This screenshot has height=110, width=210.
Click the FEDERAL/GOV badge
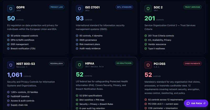click(x=56, y=64)
